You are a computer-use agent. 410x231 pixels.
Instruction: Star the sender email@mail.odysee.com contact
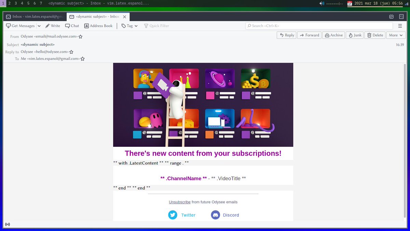[81, 37]
